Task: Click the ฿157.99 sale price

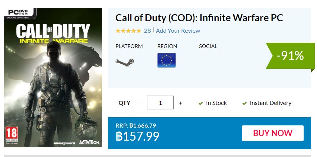Action: [x=137, y=136]
